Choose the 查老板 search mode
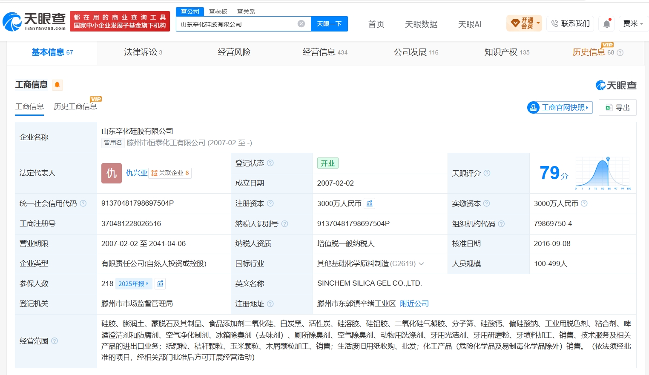The image size is (649, 375). point(218,11)
